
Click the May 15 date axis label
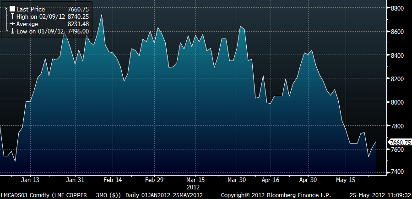coord(345,180)
